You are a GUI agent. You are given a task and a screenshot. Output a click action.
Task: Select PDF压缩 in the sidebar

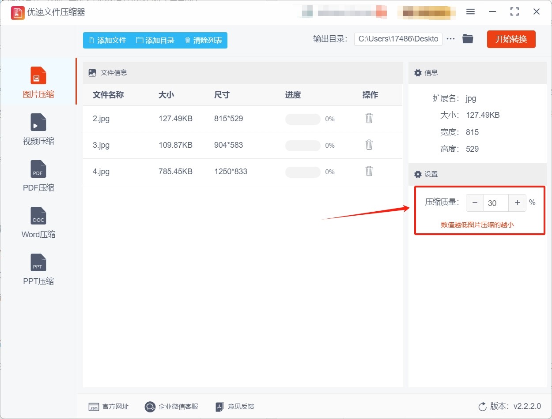[x=38, y=176]
